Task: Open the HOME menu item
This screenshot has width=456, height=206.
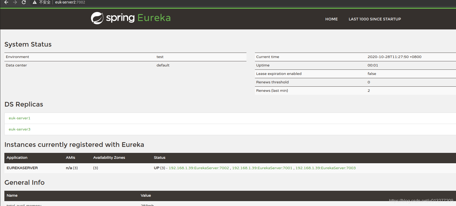Action: point(331,19)
